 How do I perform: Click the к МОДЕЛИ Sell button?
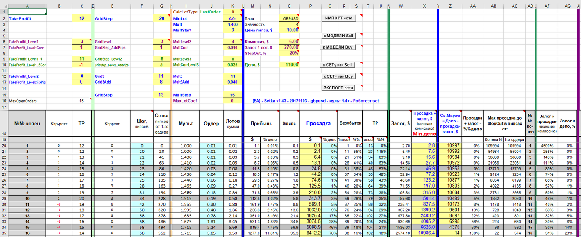tap(338, 35)
